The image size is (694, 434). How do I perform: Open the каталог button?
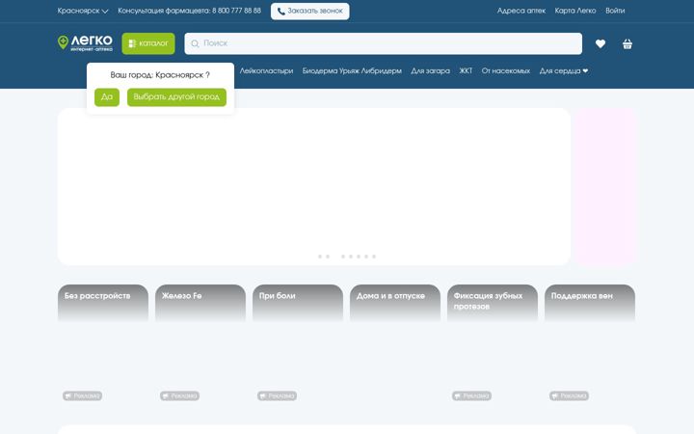[148, 43]
